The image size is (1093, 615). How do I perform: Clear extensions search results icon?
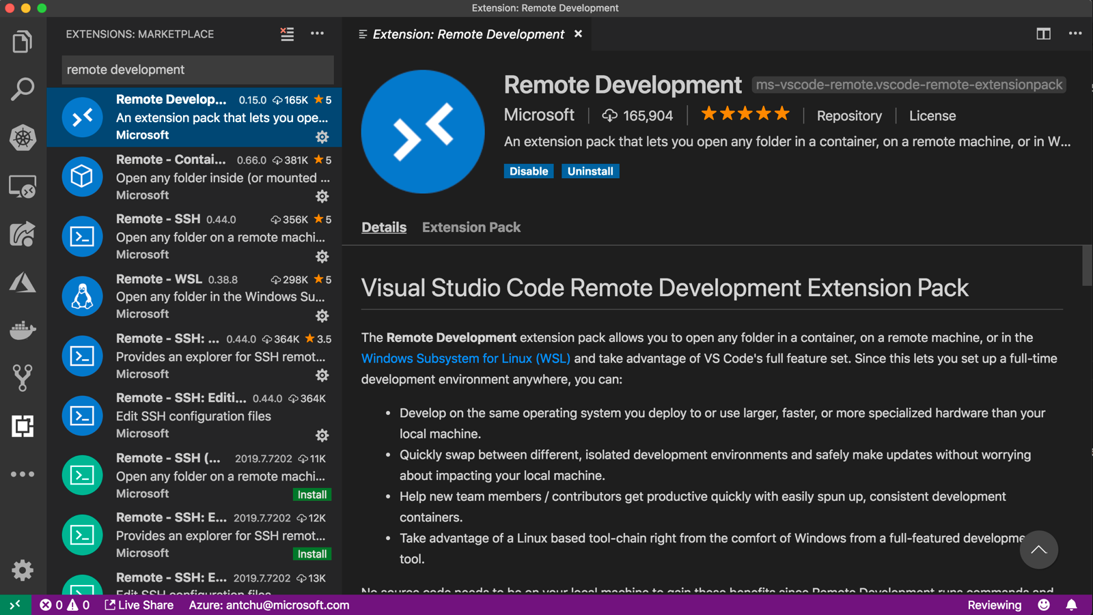(x=287, y=34)
